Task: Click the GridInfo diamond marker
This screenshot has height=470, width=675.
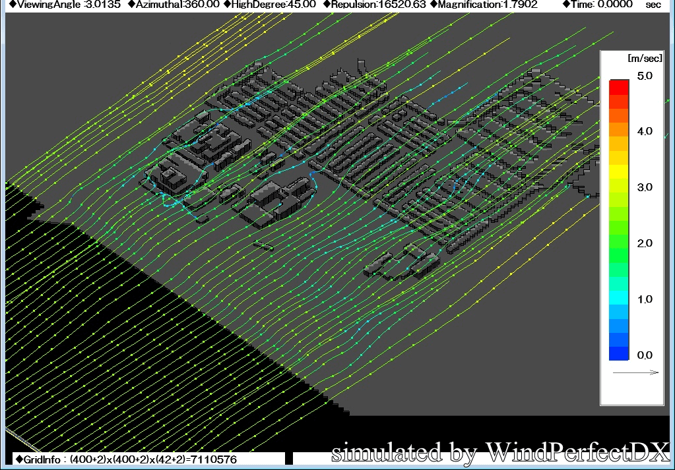Action: click(x=18, y=459)
